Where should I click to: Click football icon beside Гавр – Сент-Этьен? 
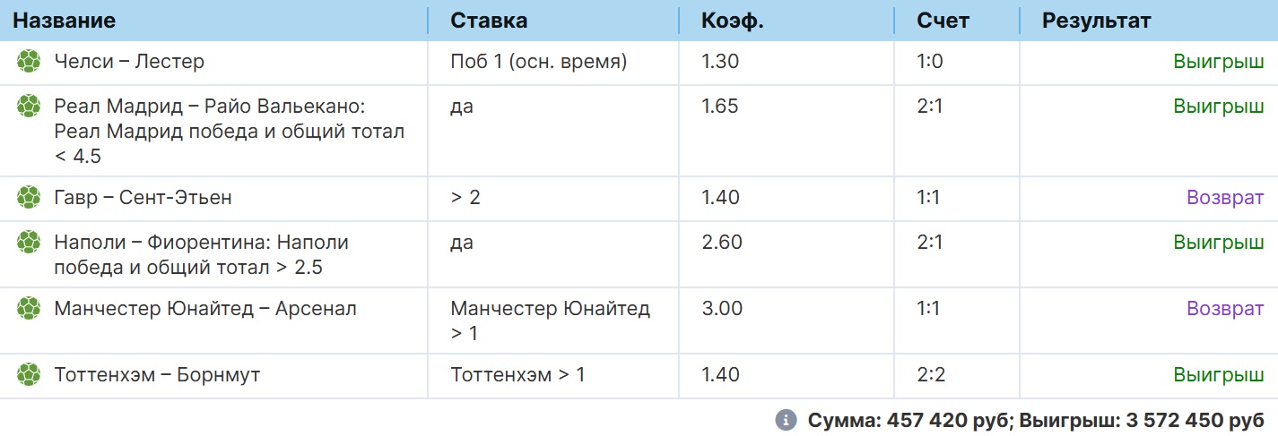(29, 196)
